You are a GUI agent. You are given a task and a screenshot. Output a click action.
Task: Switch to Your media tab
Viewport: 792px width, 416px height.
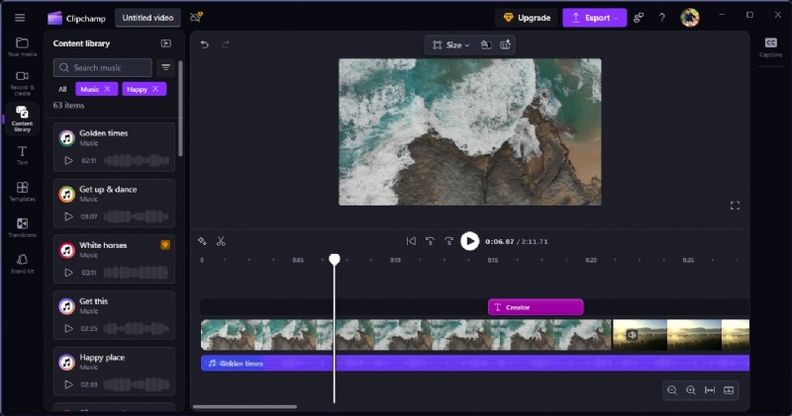pyautogui.click(x=22, y=46)
